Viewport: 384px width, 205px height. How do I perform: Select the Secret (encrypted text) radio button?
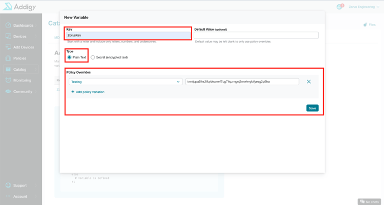[x=93, y=57]
